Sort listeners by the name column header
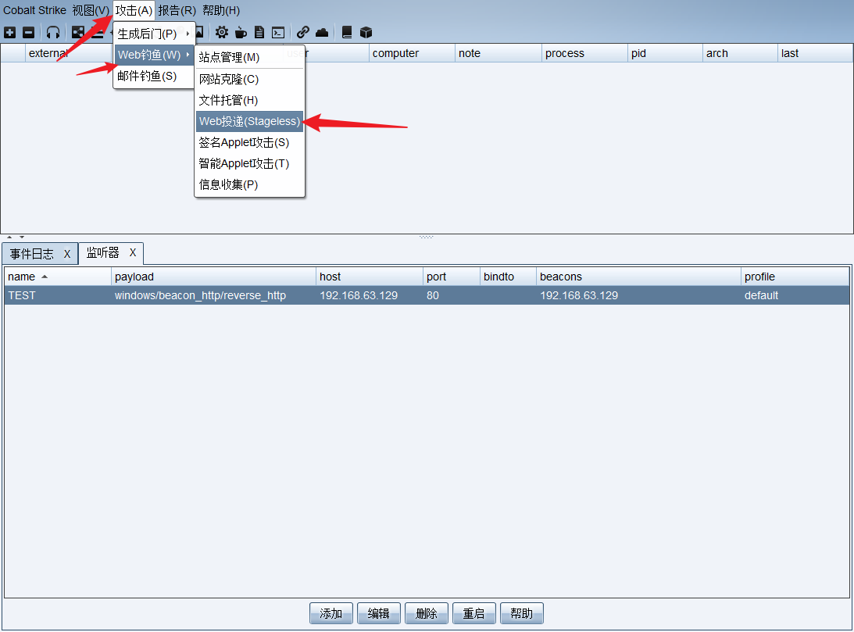This screenshot has width=854, height=632. point(57,277)
